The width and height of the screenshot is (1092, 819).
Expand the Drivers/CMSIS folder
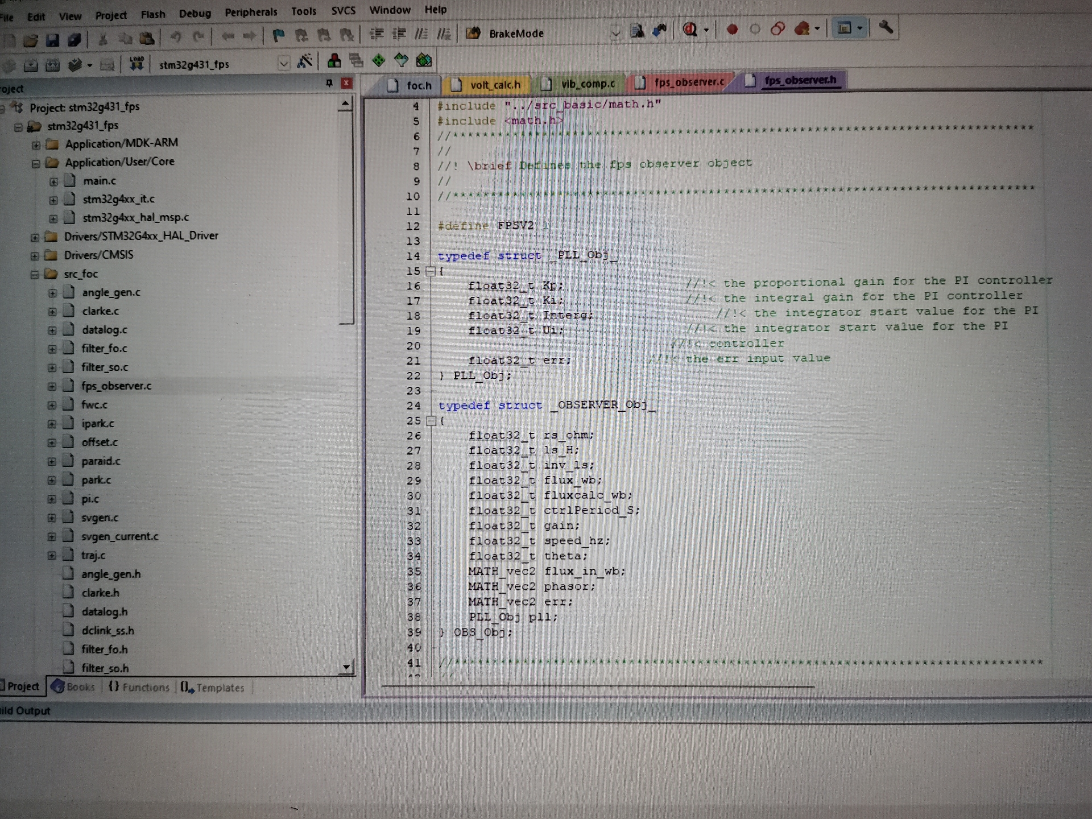(35, 255)
